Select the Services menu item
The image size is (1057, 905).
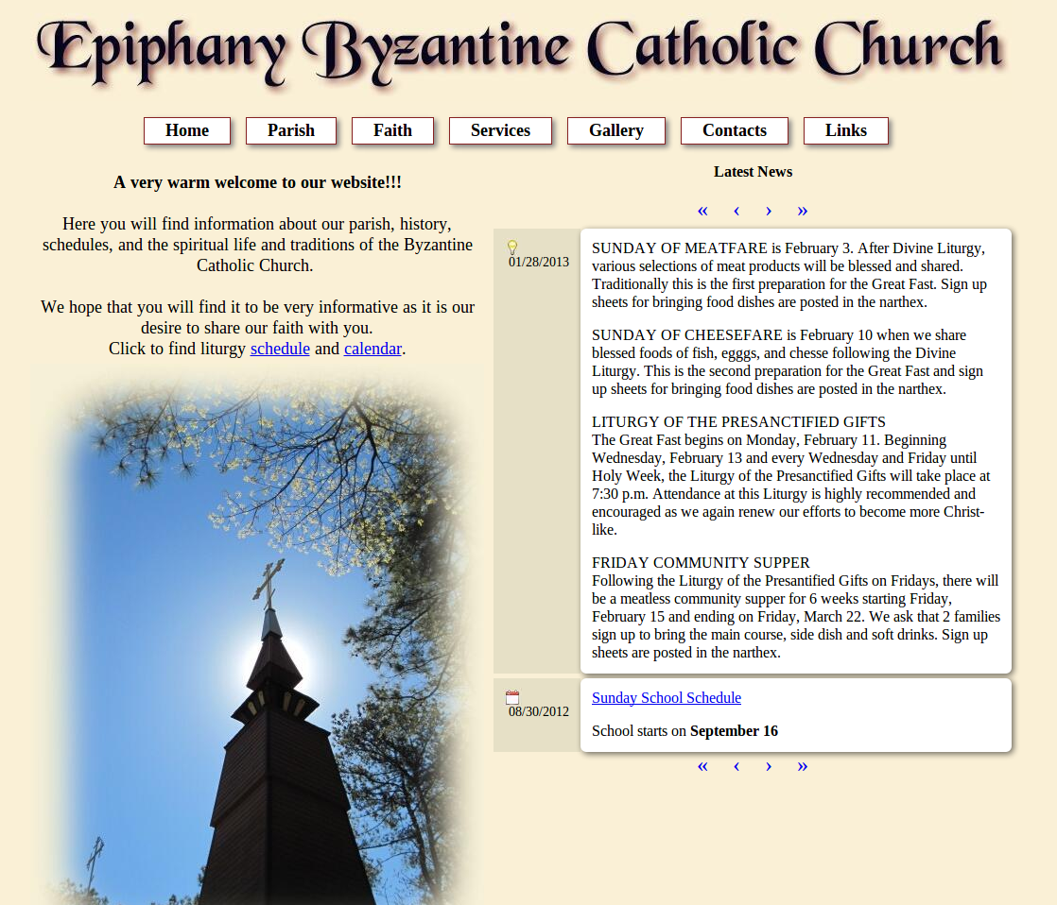click(500, 130)
